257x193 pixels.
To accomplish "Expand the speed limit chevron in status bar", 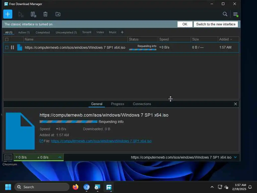I will coord(60,157).
